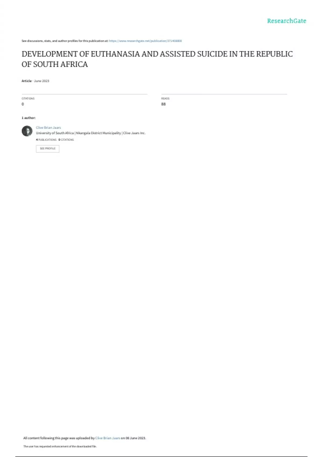Viewport: 323px width, 457px height.
Task: Click the 4 PUBLICATIONS author stat
Action: coord(46,140)
